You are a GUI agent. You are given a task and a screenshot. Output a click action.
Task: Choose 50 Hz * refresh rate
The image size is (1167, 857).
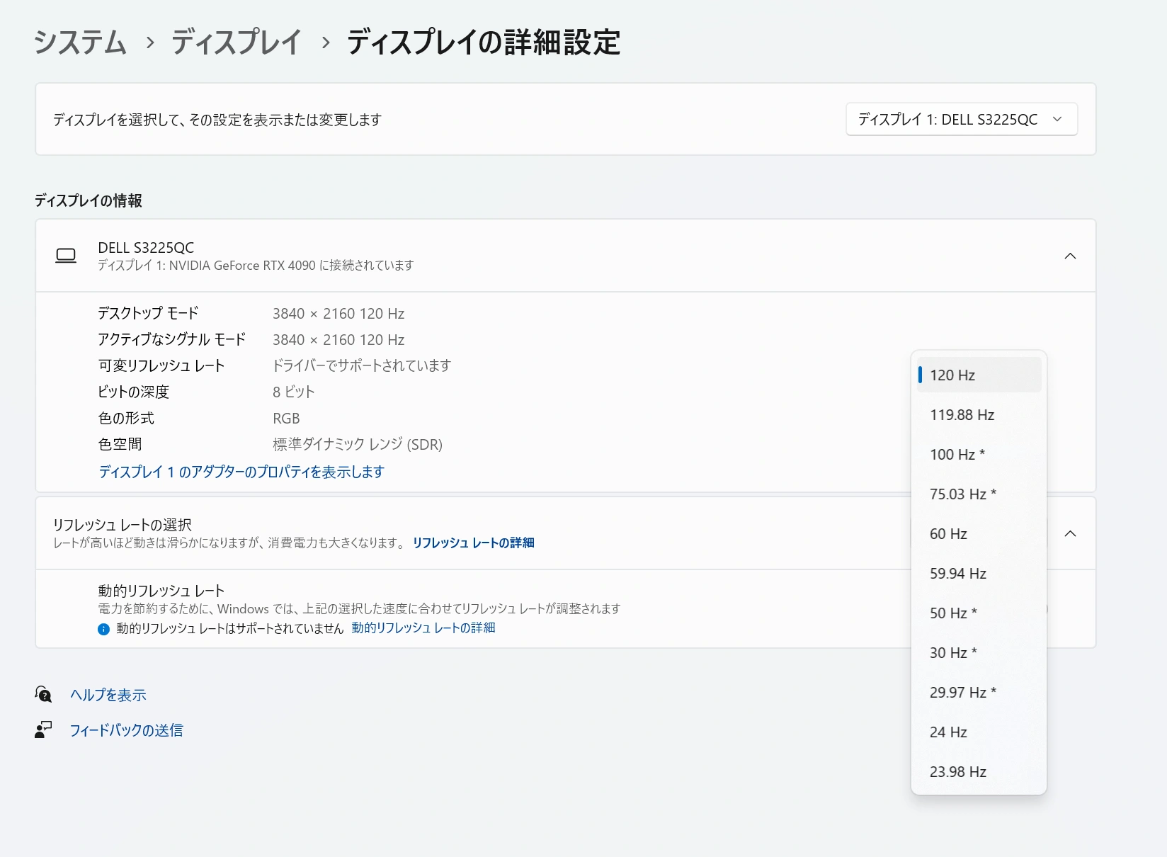[952, 613]
